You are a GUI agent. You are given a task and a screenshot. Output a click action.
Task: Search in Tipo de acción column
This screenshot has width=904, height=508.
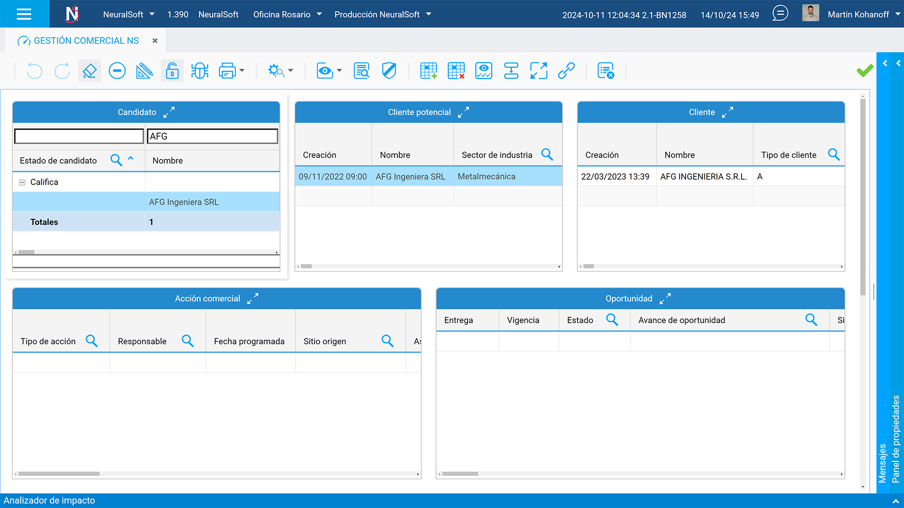pyautogui.click(x=91, y=341)
